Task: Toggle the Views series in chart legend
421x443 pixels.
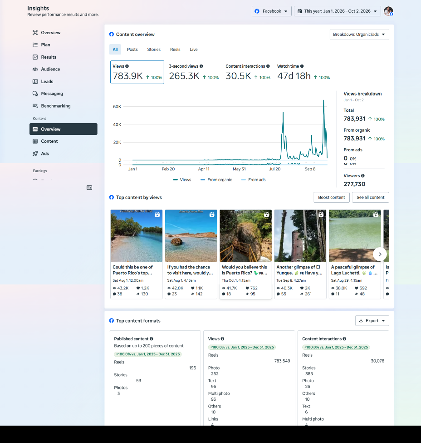Action: pyautogui.click(x=182, y=179)
